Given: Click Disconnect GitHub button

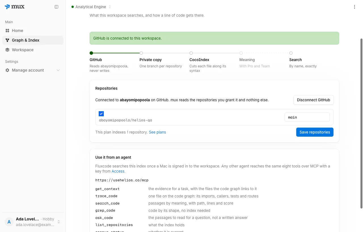Looking at the screenshot, I should (x=313, y=100).
